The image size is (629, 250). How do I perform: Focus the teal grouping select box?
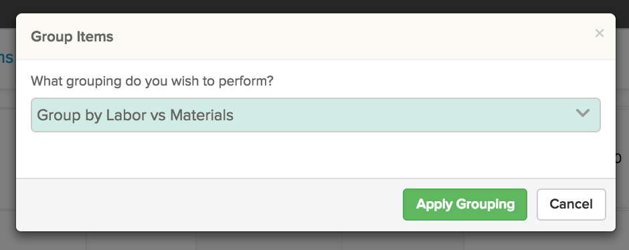(x=315, y=115)
